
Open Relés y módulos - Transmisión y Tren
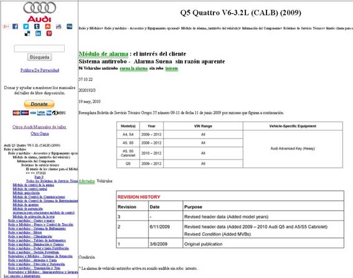click(x=34, y=268)
